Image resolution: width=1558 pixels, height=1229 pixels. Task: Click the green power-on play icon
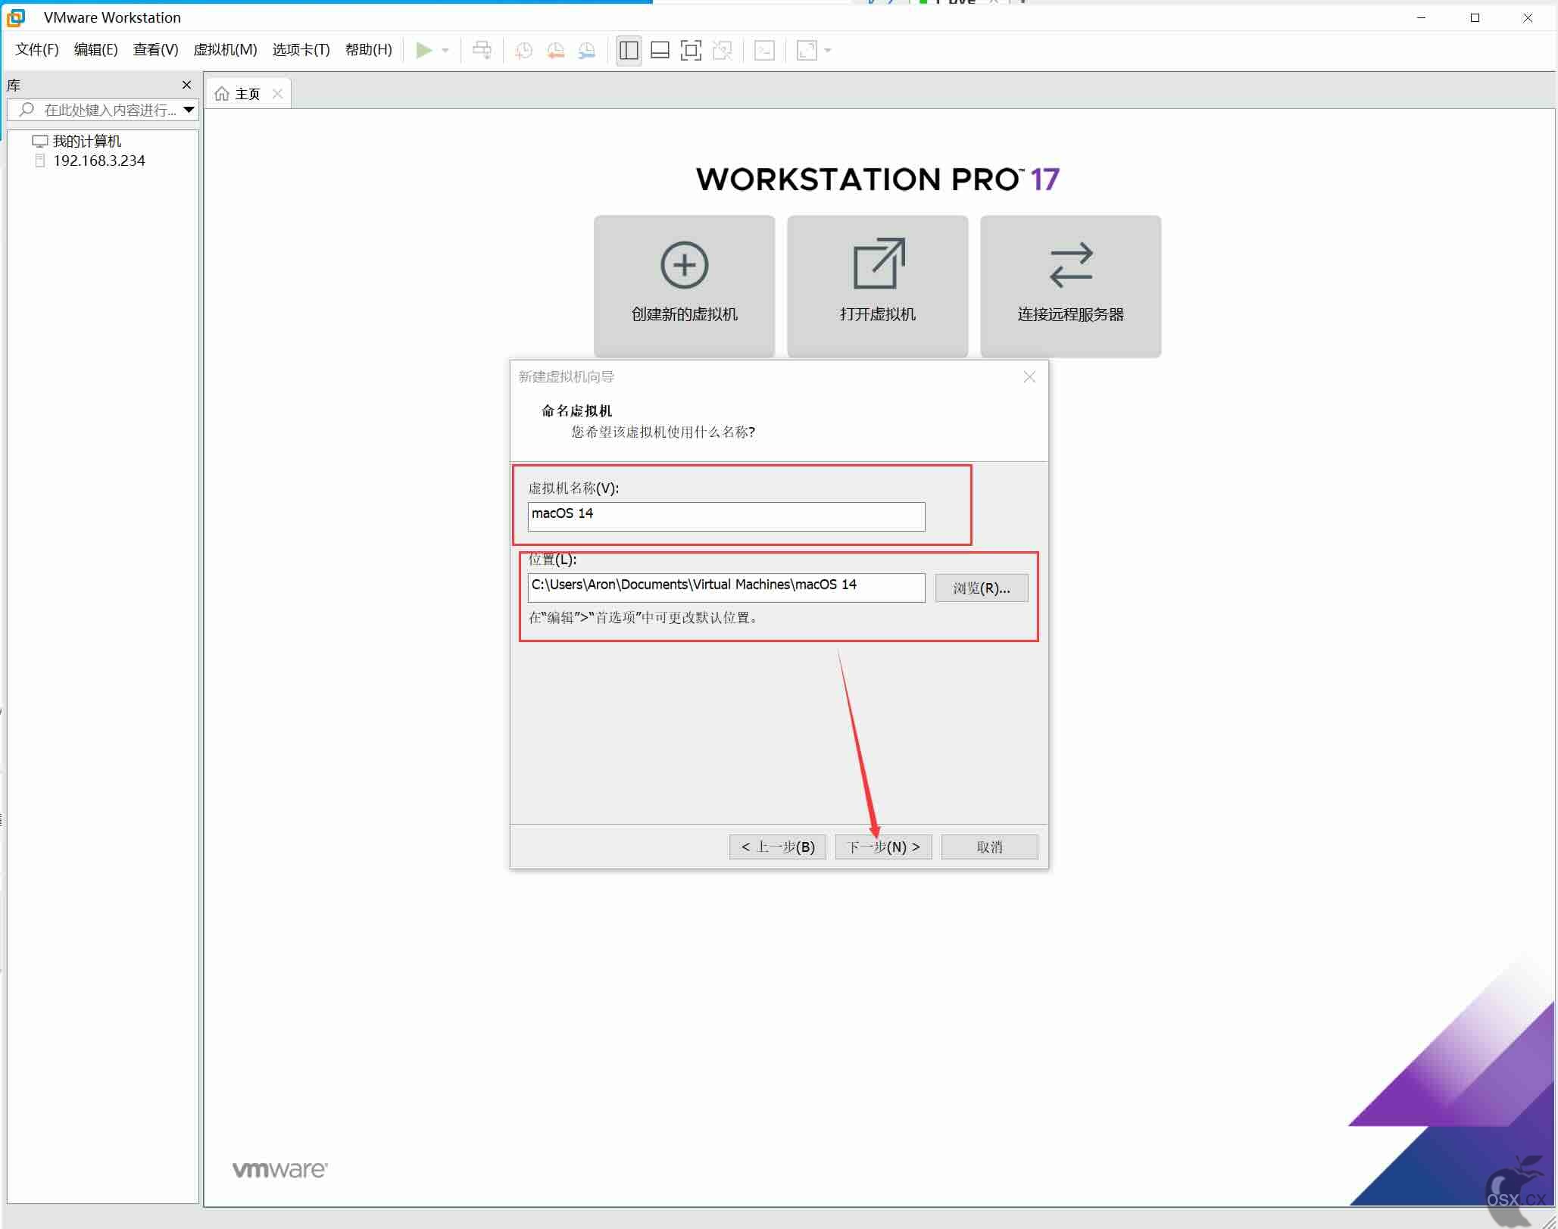[x=424, y=50]
